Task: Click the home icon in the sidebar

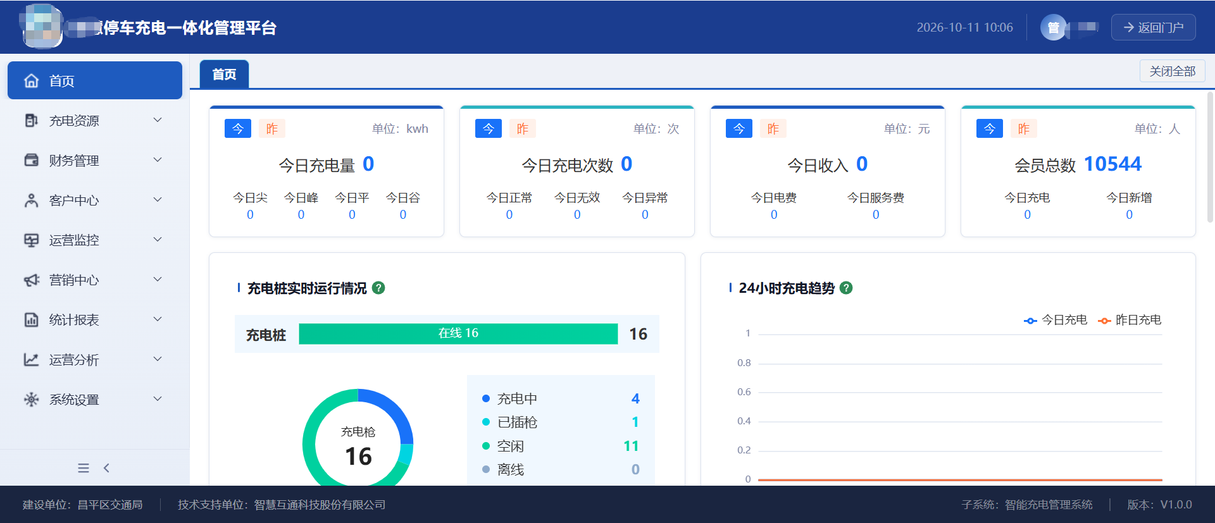Action: [x=31, y=81]
